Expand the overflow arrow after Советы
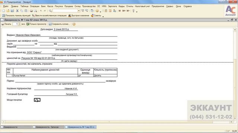Screen dimensions: 238x133 [x=103, y=16]
